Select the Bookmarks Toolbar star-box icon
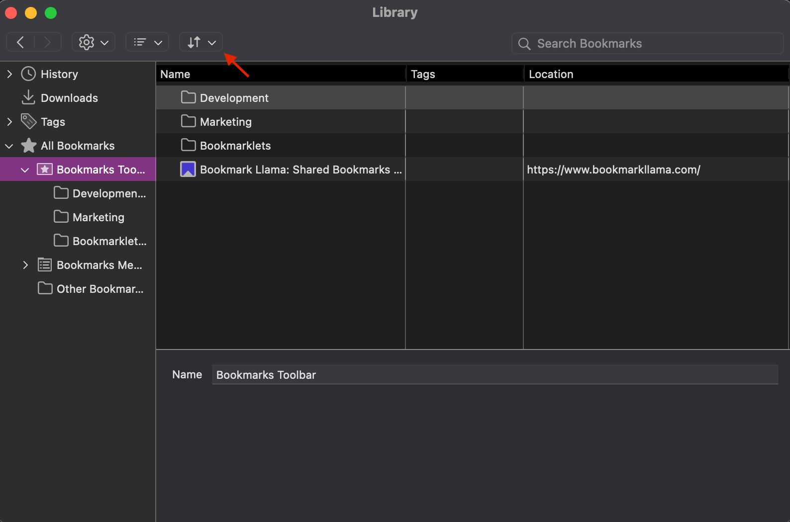The height and width of the screenshot is (522, 790). (45, 170)
